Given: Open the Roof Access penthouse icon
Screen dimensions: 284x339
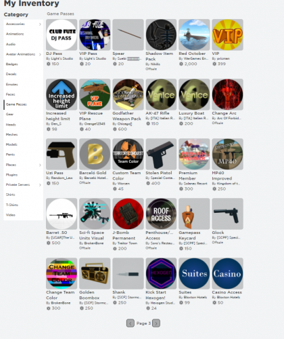Looking at the screenshot, I should [x=161, y=214].
